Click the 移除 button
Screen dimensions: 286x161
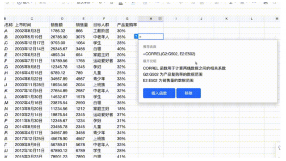tap(189, 93)
